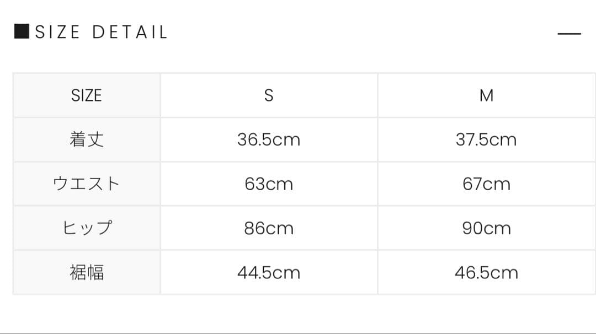This screenshot has height=334, width=596.
Task: Collapse the SIZE DETAIL section with minus icon
Action: 569,34
